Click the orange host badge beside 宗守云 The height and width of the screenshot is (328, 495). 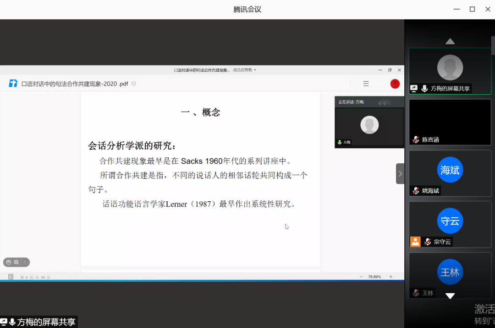pos(415,242)
